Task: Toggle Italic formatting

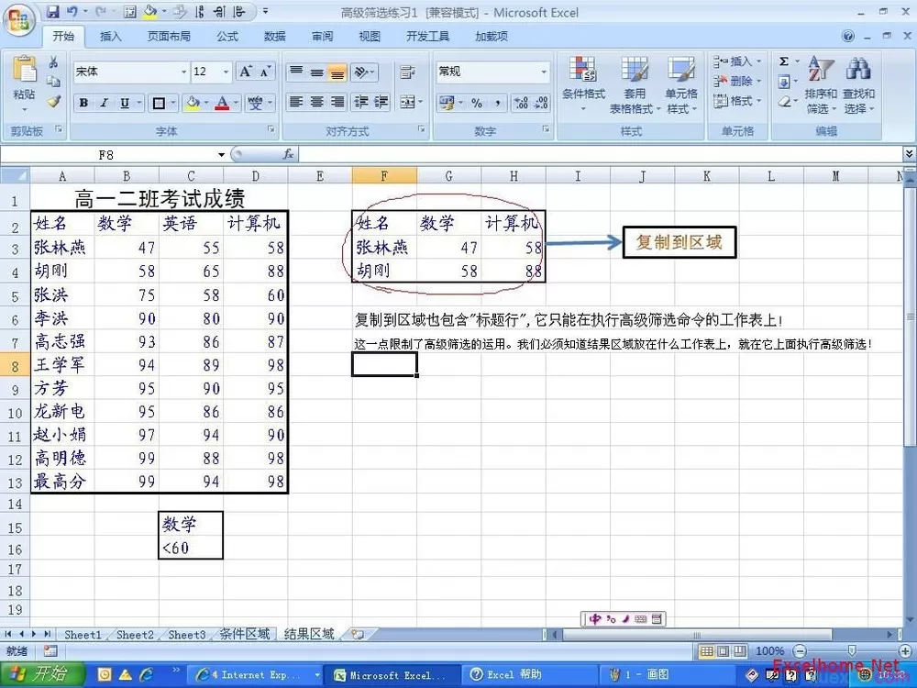Action: click(x=105, y=103)
